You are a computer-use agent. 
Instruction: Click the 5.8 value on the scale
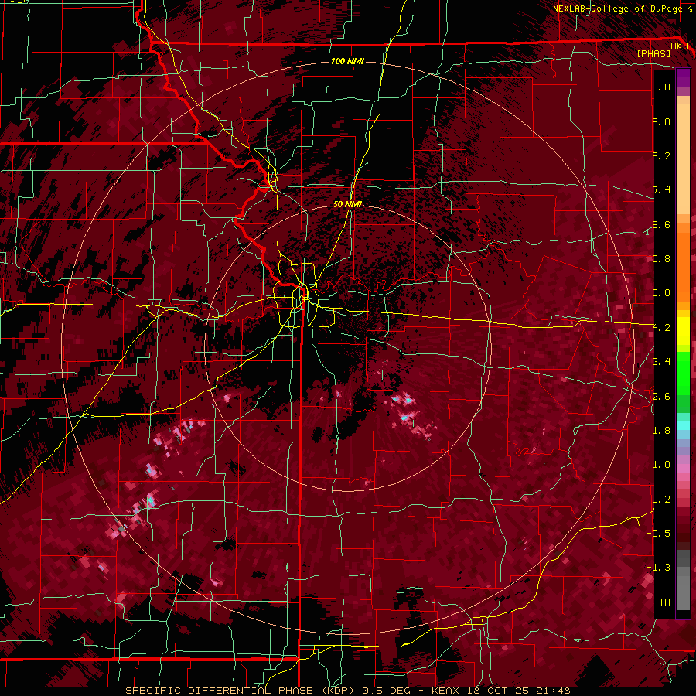(x=661, y=259)
